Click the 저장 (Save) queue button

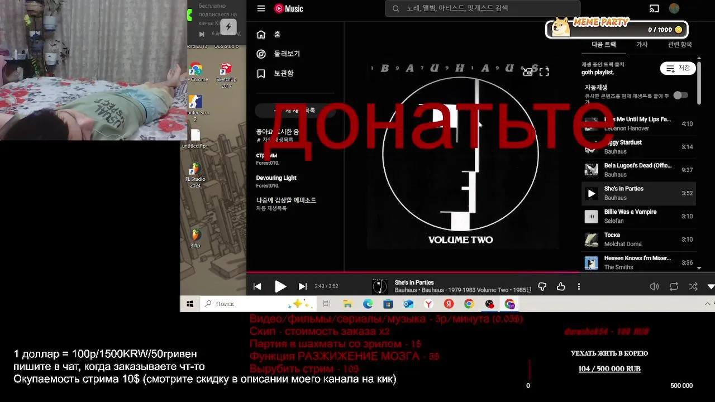pos(678,68)
